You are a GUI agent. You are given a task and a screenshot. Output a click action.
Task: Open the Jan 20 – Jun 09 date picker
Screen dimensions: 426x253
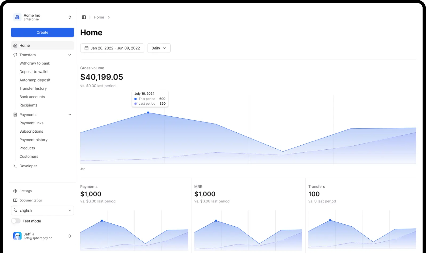(112, 48)
